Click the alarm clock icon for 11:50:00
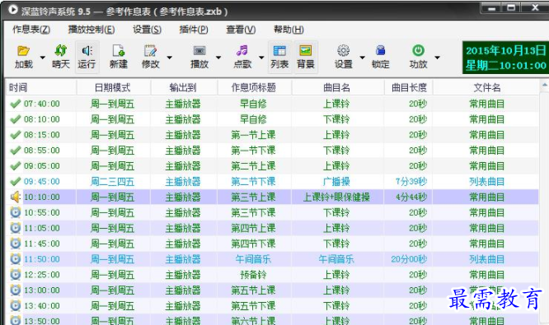Image resolution: width=549 pixels, height=325 pixels. coord(15,259)
